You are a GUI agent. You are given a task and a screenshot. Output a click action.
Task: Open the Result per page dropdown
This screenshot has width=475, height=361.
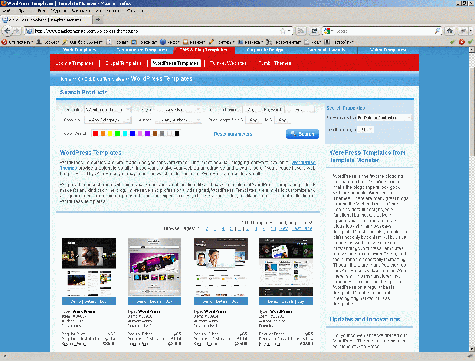366,130
